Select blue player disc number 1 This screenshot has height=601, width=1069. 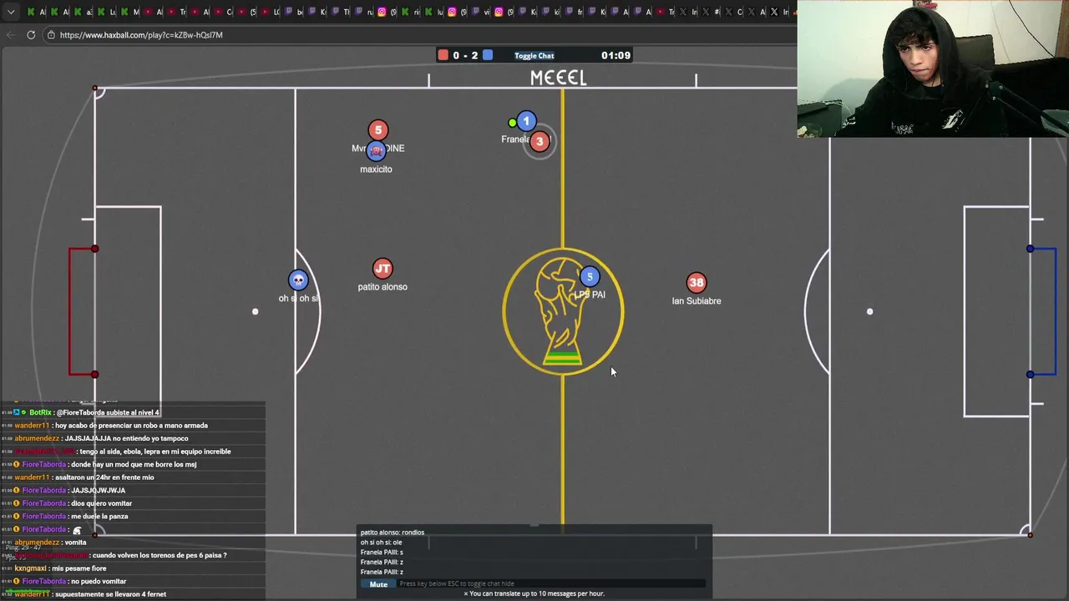(526, 122)
